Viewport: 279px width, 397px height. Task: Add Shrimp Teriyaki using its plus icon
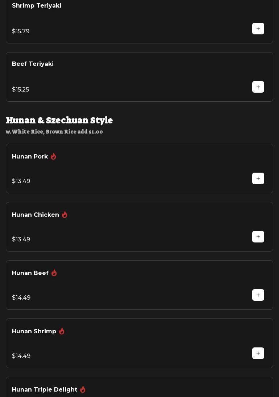point(258,29)
